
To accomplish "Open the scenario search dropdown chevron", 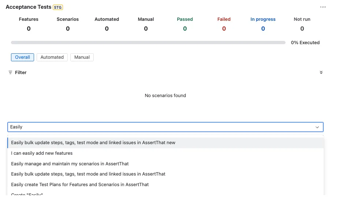I will pyautogui.click(x=317, y=127).
